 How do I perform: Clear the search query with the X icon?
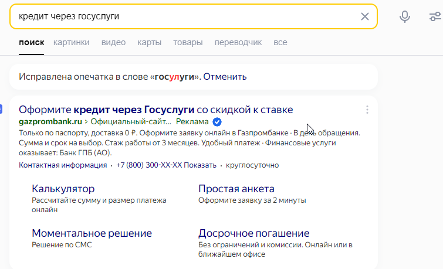365,16
